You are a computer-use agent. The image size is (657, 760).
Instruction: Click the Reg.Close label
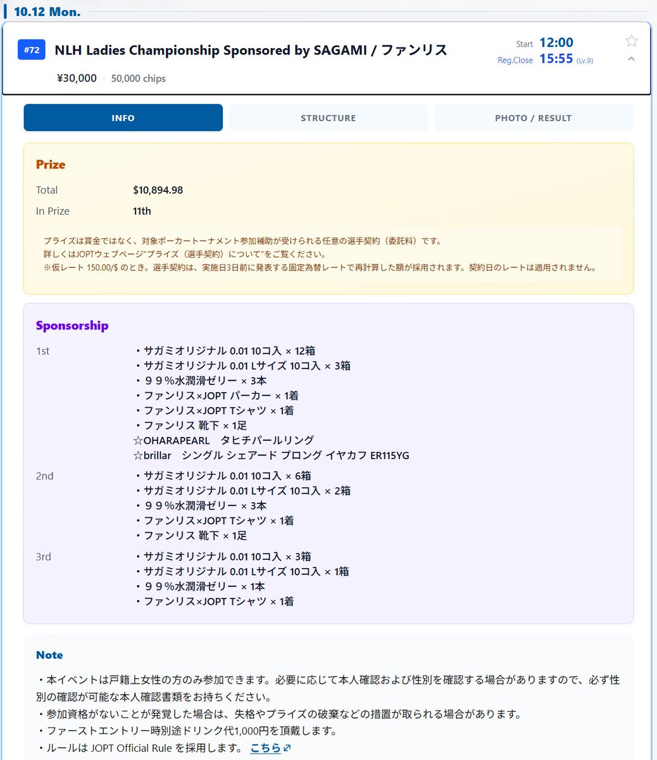[515, 61]
